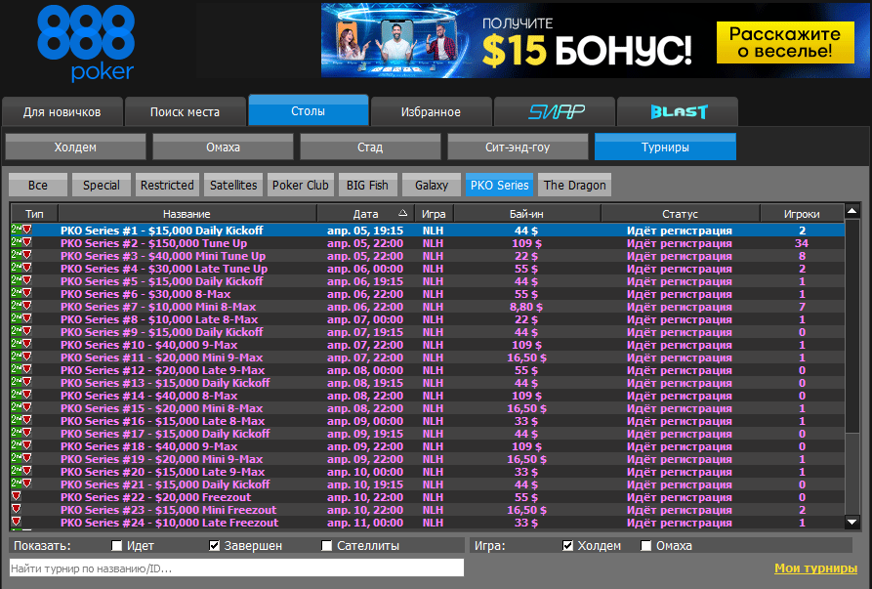This screenshot has height=589, width=872.
Task: Open the BLAST poker tab
Action: pos(678,111)
